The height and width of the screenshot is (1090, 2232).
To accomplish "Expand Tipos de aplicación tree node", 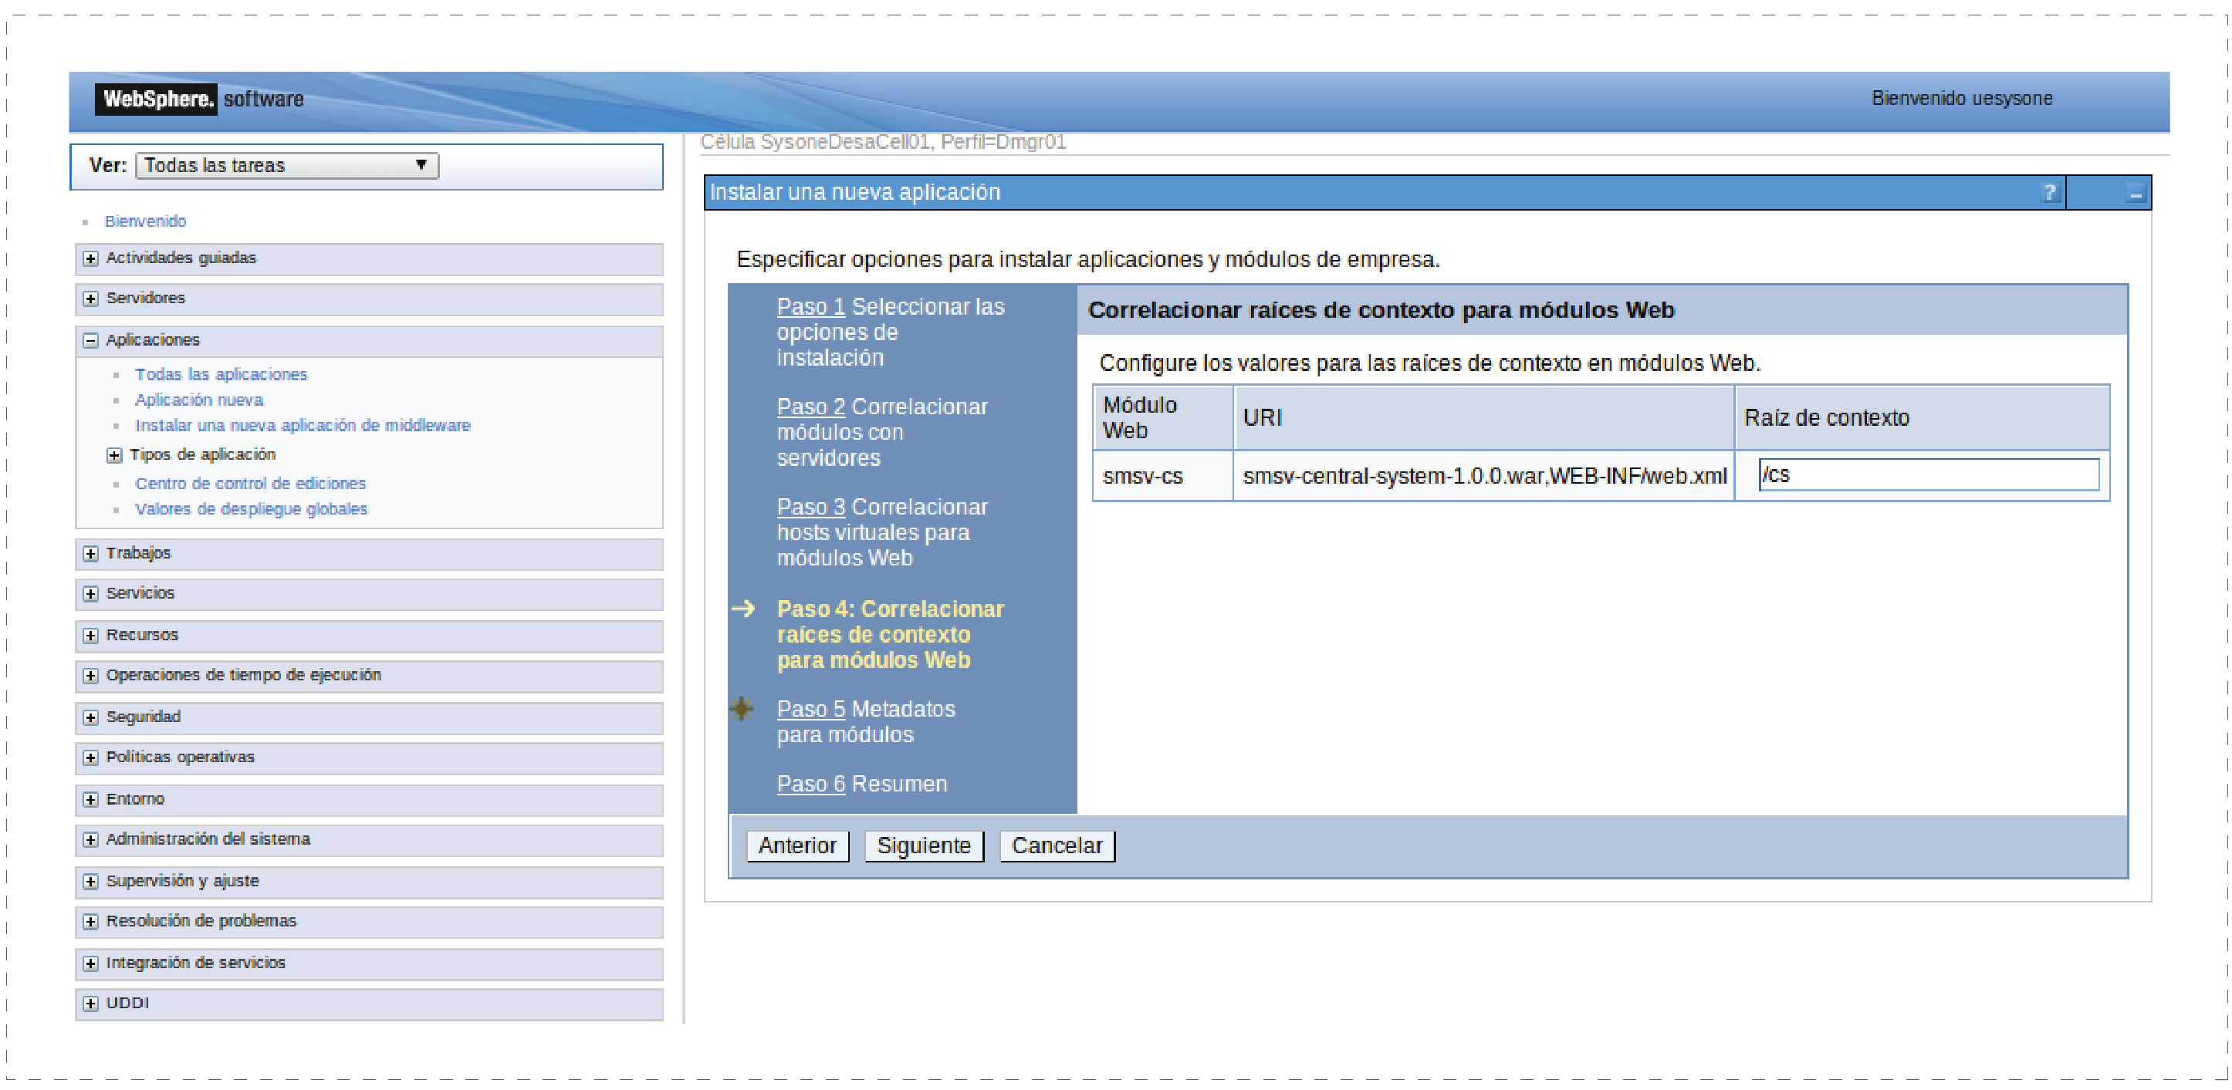I will (x=113, y=454).
